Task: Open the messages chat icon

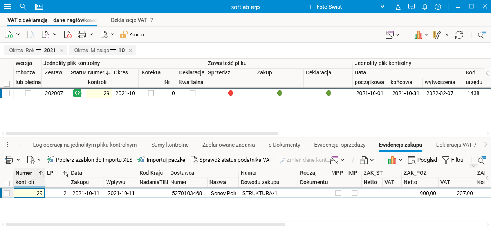Action: pyautogui.click(x=412, y=7)
